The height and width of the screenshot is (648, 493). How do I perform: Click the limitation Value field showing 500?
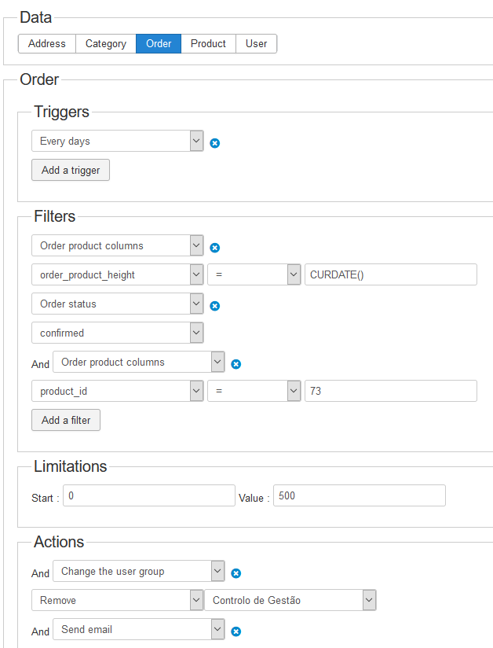click(x=359, y=496)
